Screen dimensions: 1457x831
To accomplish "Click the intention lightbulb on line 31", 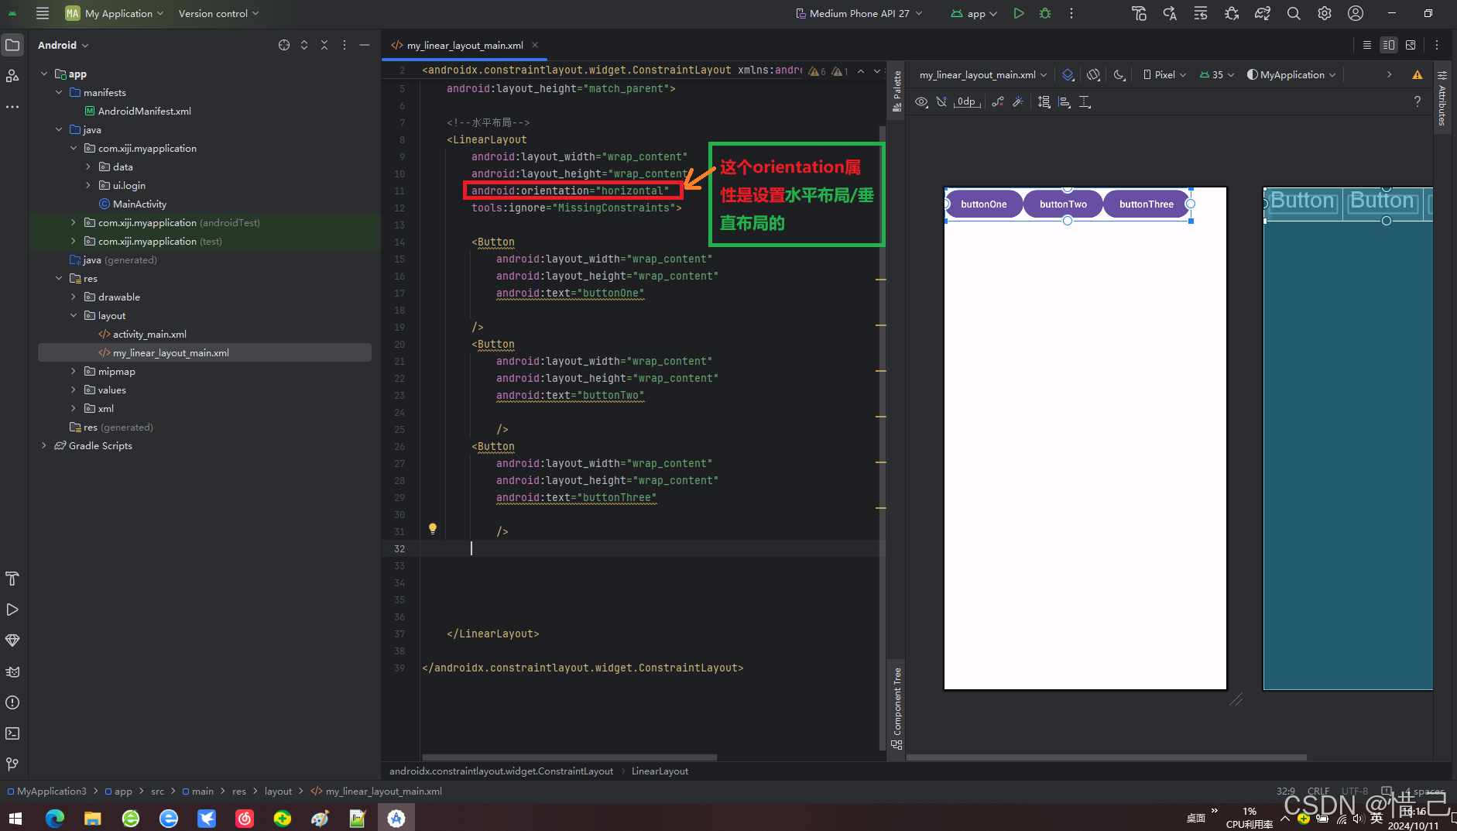I will click(x=433, y=529).
